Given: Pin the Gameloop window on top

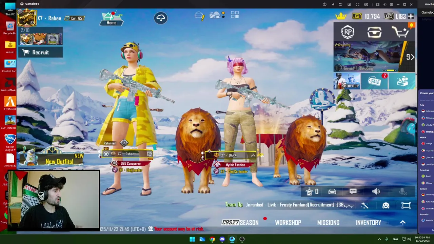Looking at the screenshot, I should 385,4.
